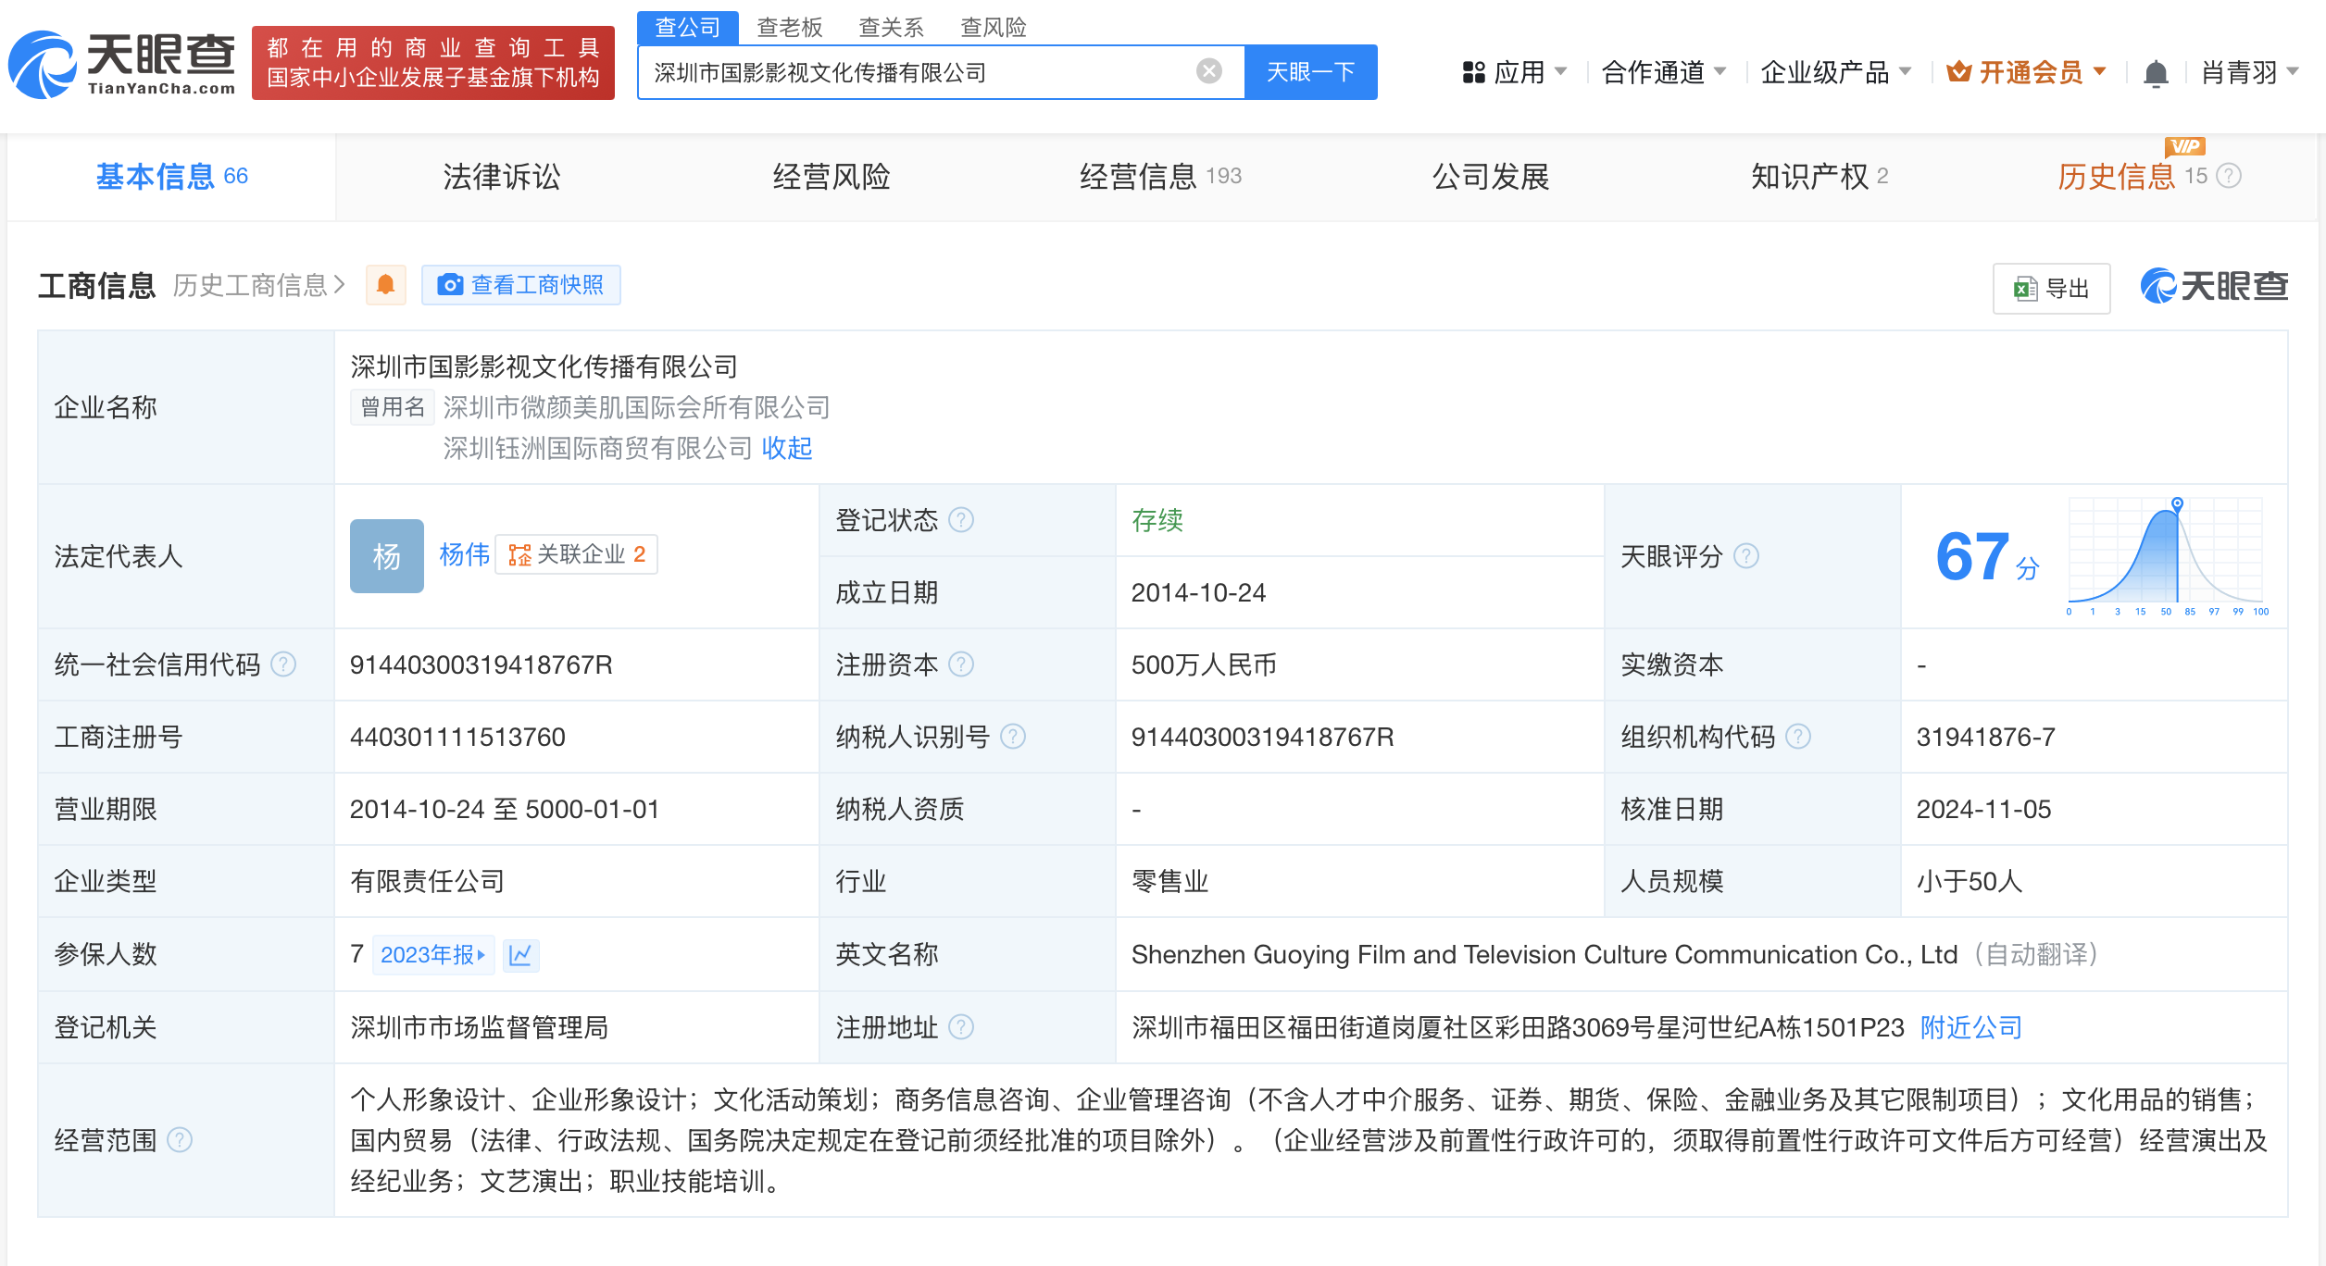Click the 导出 export button
Image resolution: width=2326 pixels, height=1266 pixels.
[2052, 289]
